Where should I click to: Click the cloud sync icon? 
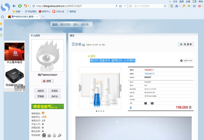pyautogui.click(x=194, y=6)
